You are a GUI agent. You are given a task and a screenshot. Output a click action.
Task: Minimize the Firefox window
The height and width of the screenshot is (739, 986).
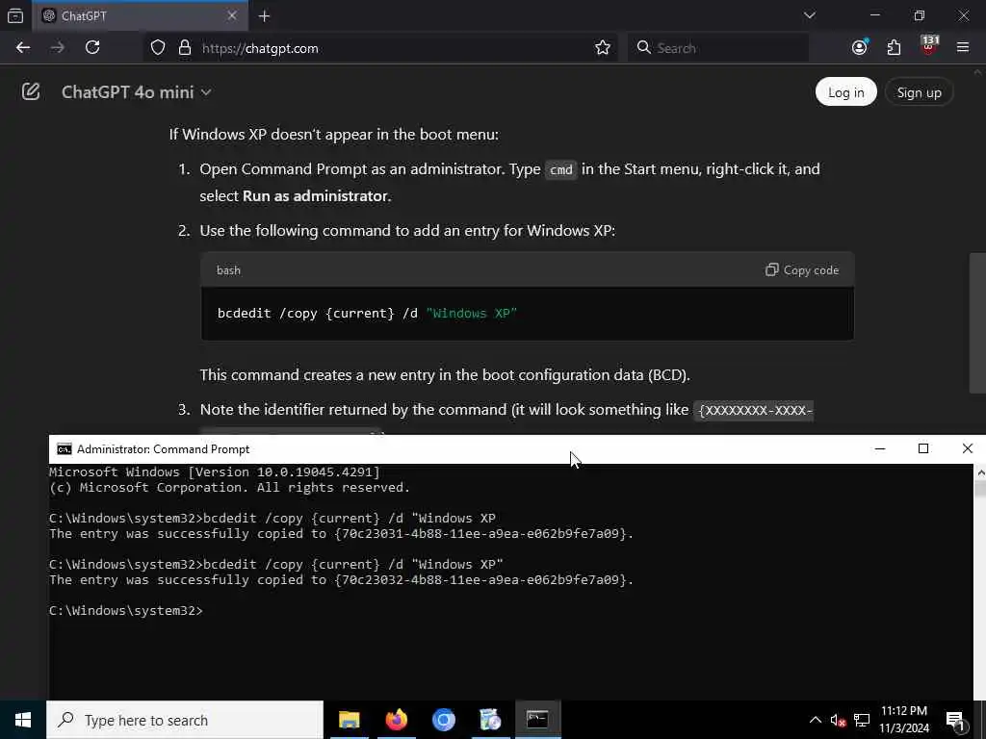point(874,15)
